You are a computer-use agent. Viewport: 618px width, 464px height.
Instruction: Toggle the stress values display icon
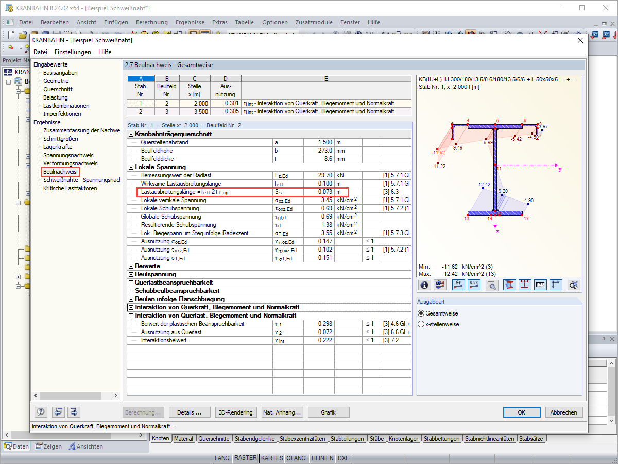click(458, 285)
